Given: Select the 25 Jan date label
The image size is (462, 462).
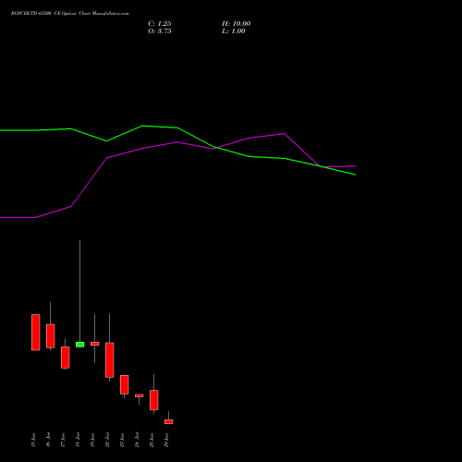Looking at the screenshot, I should [152, 440].
